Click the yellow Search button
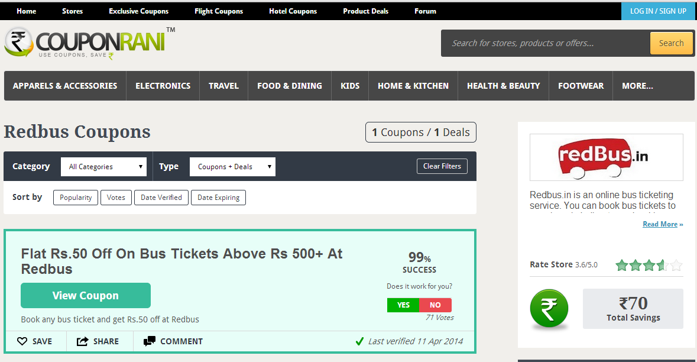 (x=671, y=43)
